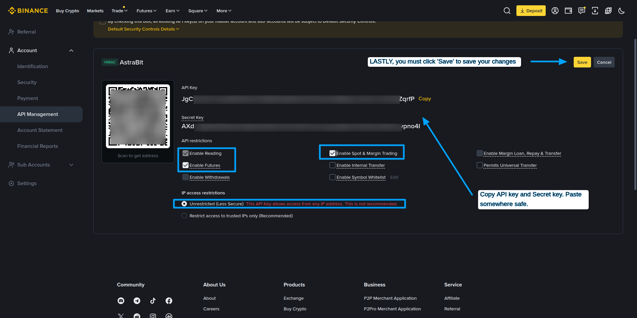Click the blurred QR code image
This screenshot has height=318, width=637.
coord(138,116)
